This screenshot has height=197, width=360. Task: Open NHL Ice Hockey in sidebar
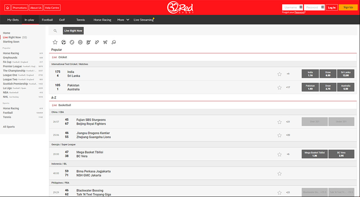pyautogui.click(x=11, y=97)
